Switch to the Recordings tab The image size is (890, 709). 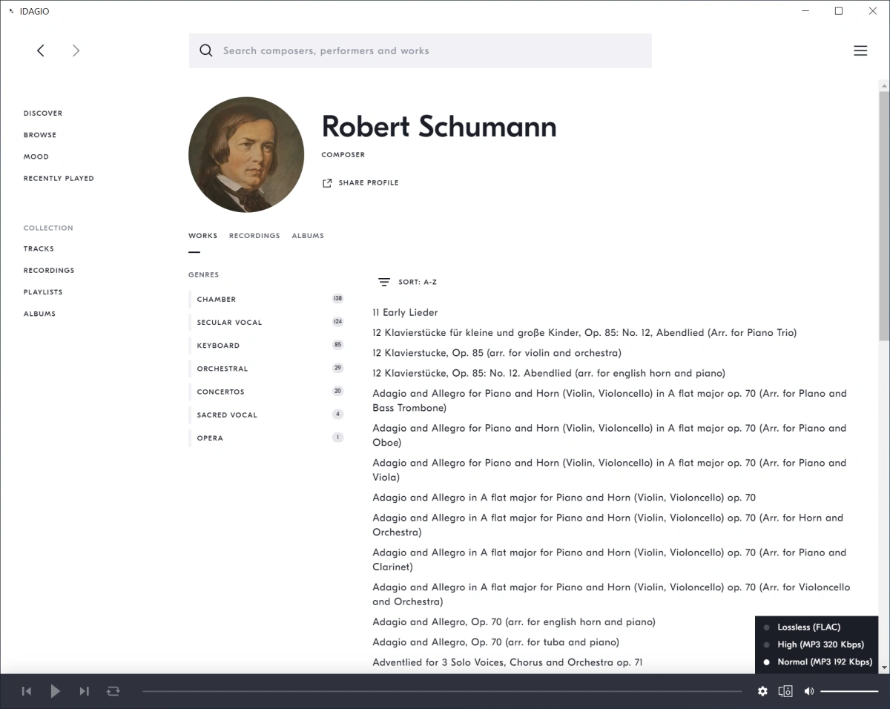254,236
